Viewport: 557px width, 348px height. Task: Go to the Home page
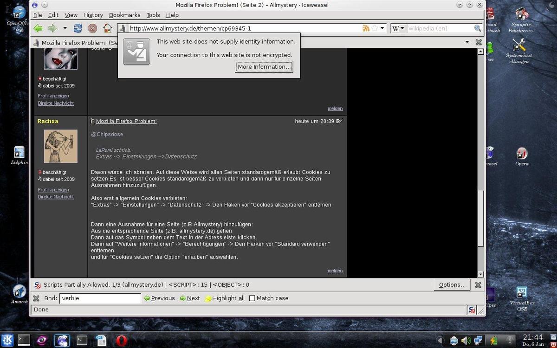click(108, 28)
